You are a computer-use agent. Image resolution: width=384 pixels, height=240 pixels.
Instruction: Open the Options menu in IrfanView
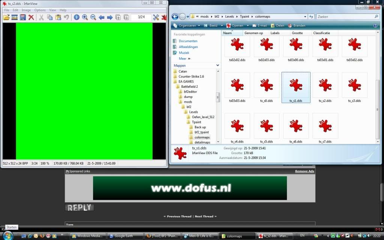click(x=40, y=10)
